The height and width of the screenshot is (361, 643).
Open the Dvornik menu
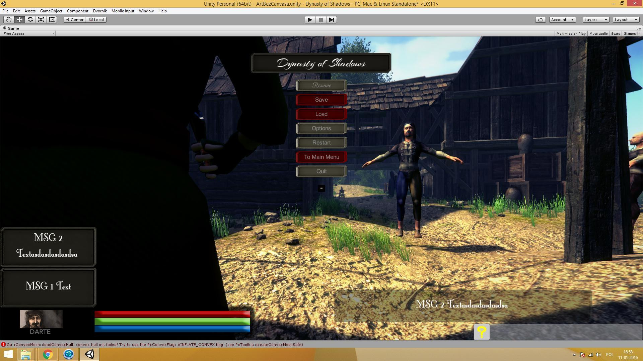(x=100, y=11)
